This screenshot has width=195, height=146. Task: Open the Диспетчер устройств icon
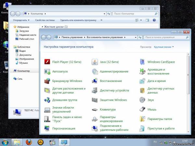[x=95, y=90]
